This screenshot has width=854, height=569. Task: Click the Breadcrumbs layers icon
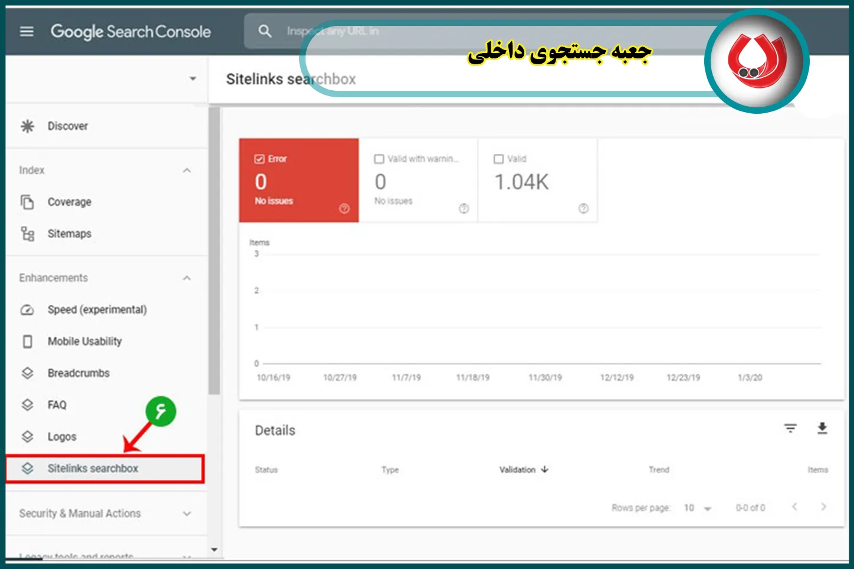pos(27,373)
